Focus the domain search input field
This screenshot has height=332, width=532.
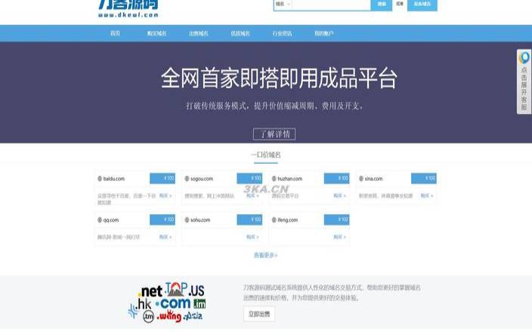click(x=331, y=4)
